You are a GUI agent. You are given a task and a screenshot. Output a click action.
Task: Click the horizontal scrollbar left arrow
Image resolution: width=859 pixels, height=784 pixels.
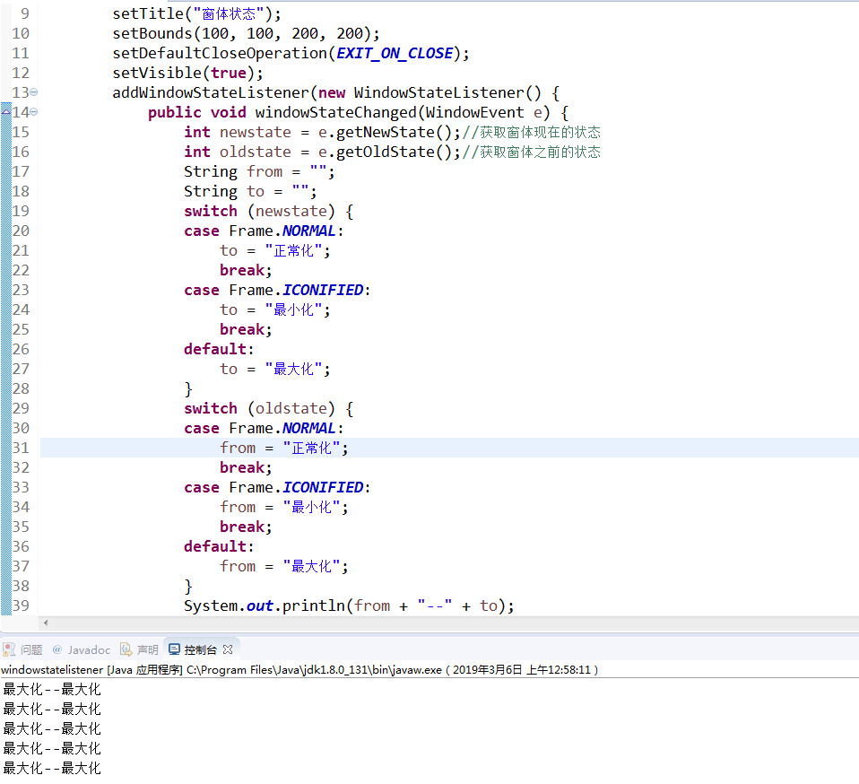[x=46, y=623]
